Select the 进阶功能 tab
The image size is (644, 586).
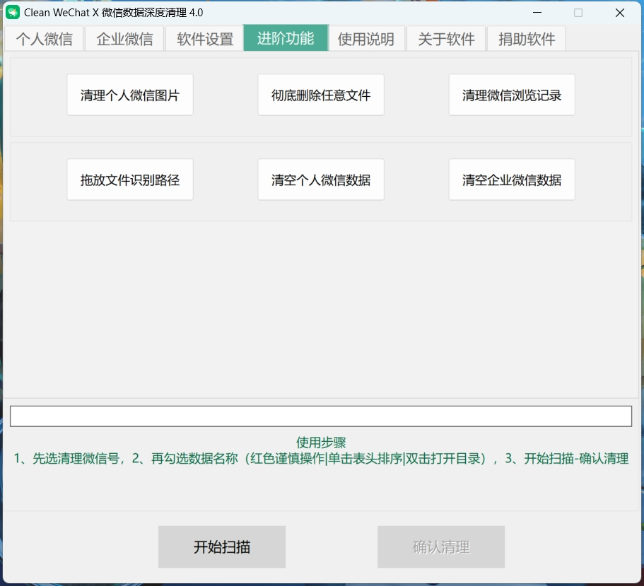pos(286,37)
